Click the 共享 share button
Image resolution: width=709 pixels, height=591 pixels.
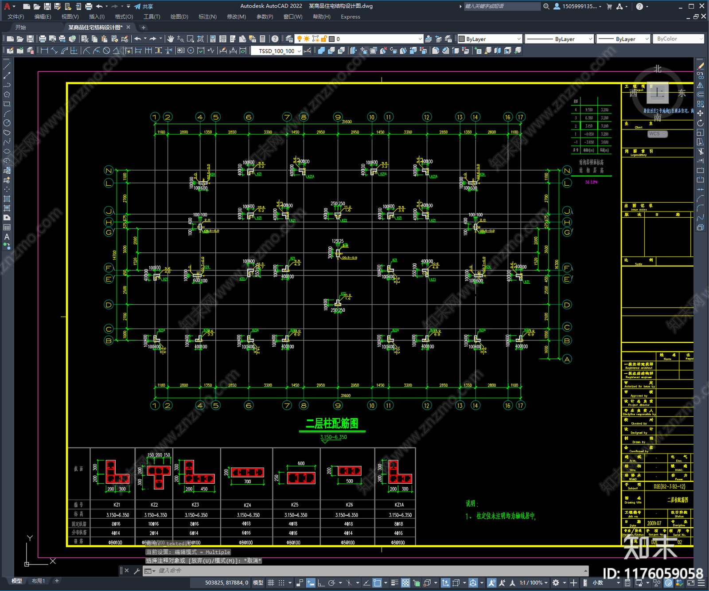[144, 6]
